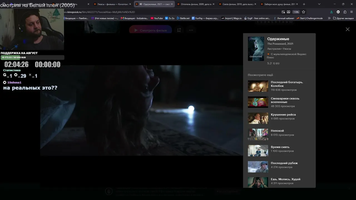Click the bright light in the video frame
Viewport: 356px width, 200px height.
191,108
